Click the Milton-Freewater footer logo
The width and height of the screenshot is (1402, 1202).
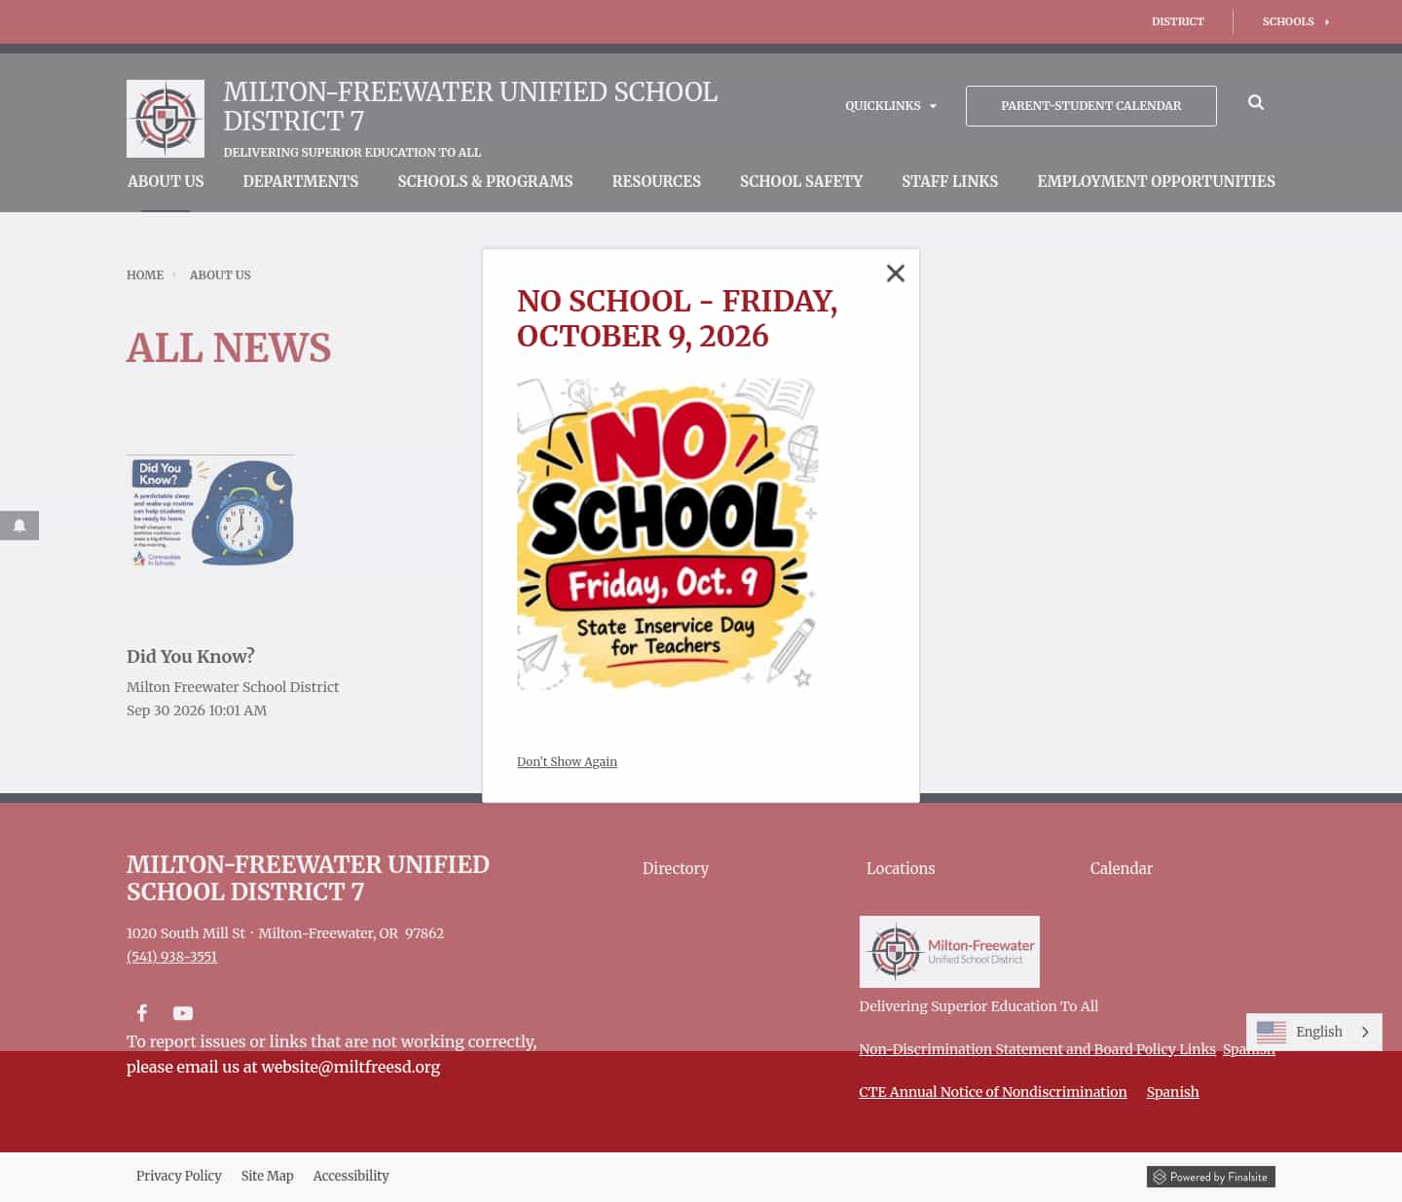pyautogui.click(x=949, y=952)
